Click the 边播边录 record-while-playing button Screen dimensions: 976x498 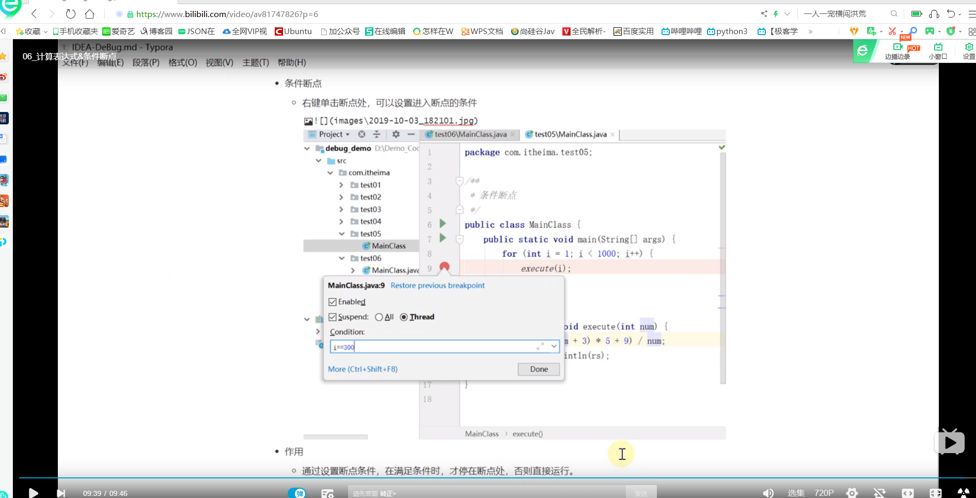click(898, 52)
